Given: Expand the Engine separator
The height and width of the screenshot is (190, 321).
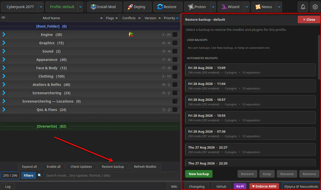Looking at the screenshot, I should click(x=4, y=35).
